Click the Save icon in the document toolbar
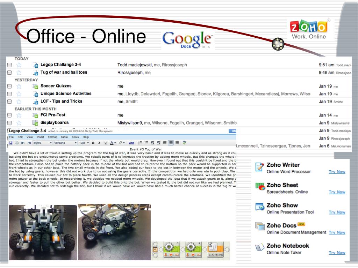Viewport: 358px width, 268px height. tap(10, 143)
